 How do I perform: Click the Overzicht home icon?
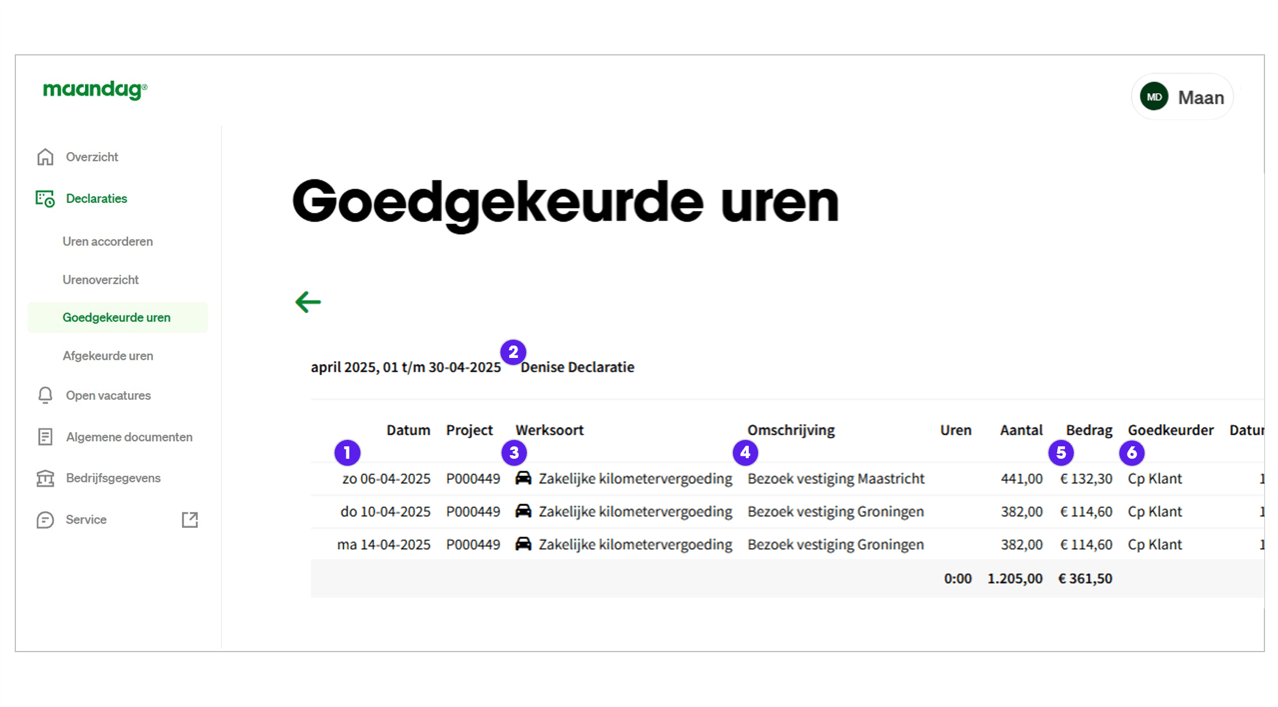[x=45, y=157]
